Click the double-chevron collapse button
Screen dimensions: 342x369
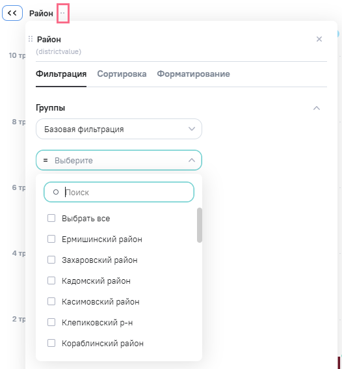tap(12, 13)
